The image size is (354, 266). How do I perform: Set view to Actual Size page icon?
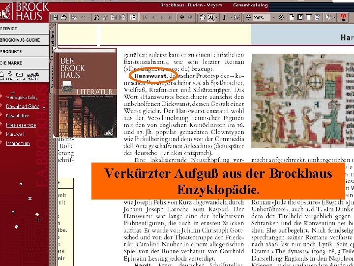pyautogui.click(x=292, y=17)
